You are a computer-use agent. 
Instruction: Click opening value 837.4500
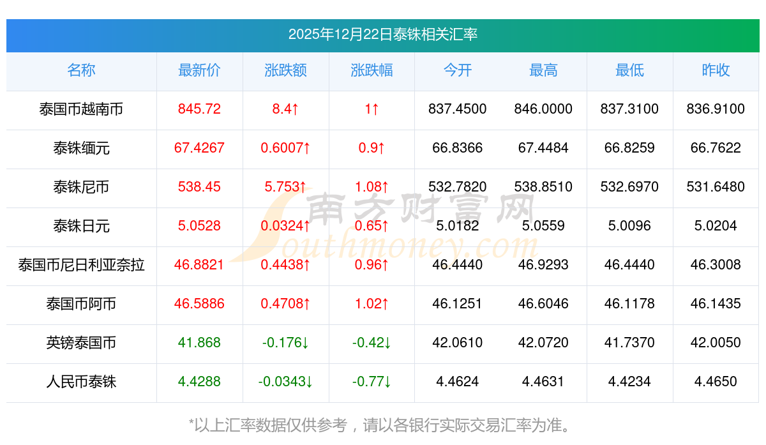[458, 110]
